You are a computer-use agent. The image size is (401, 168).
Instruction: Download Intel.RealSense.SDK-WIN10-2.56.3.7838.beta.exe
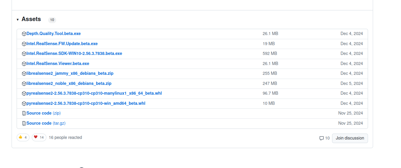tap(74, 53)
